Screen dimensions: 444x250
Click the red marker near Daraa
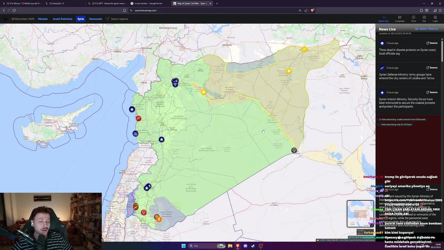[144, 212]
